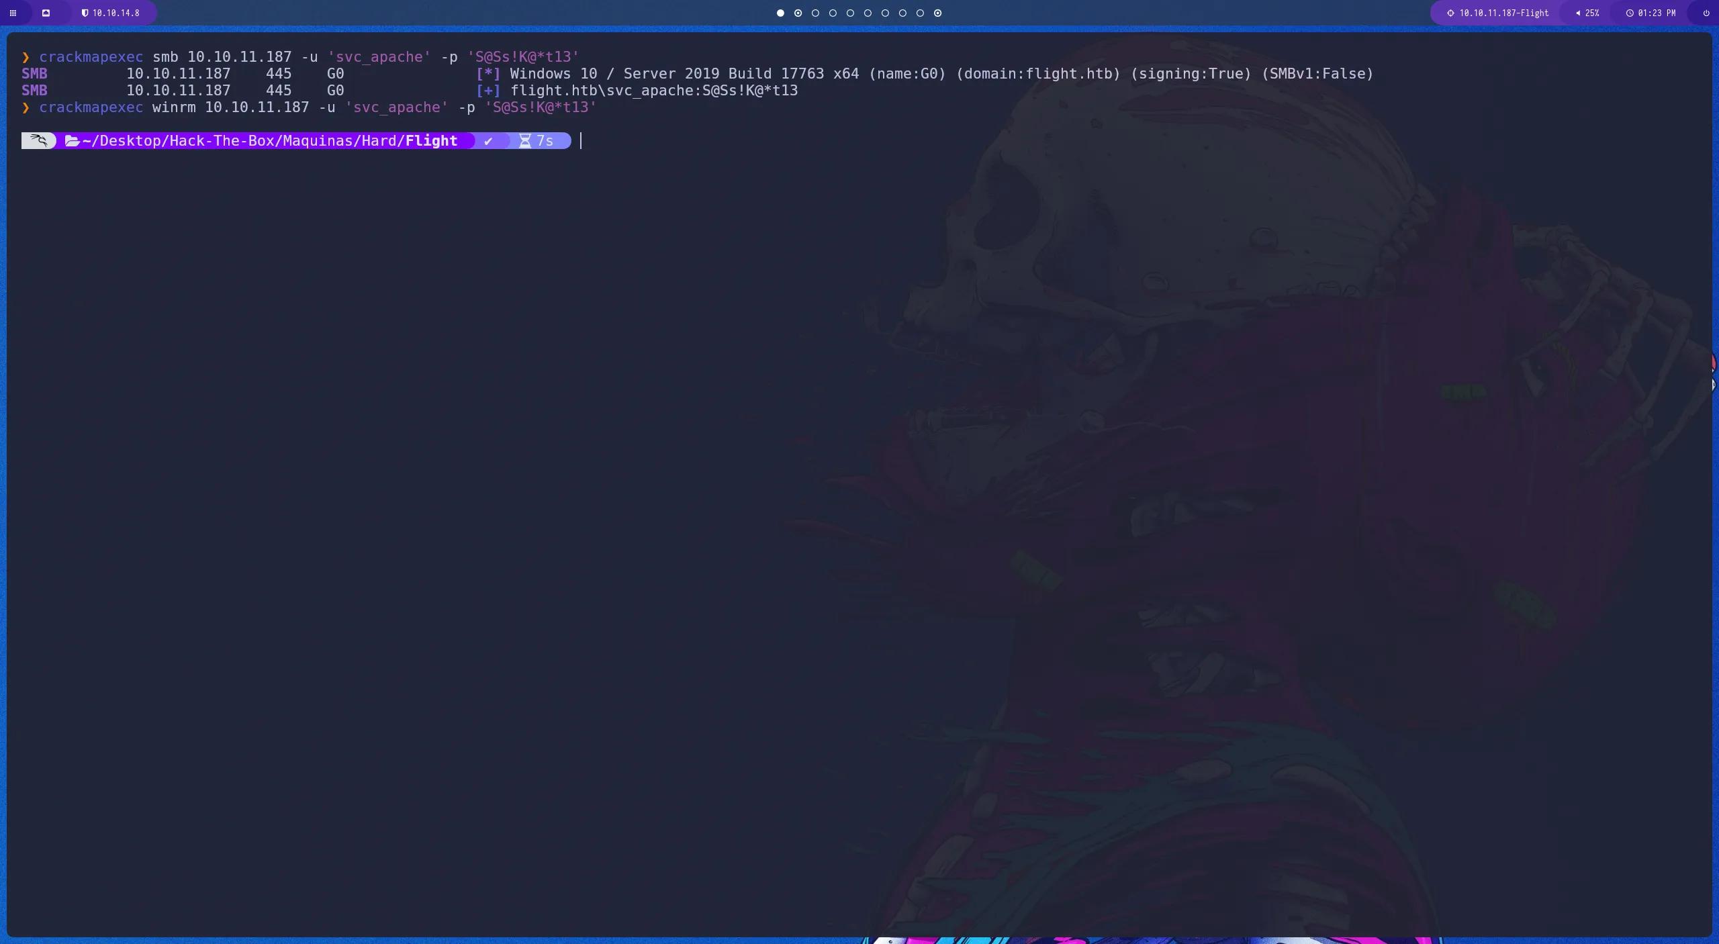Click the Flight directory name in the path
1719x944 pixels.
432,140
